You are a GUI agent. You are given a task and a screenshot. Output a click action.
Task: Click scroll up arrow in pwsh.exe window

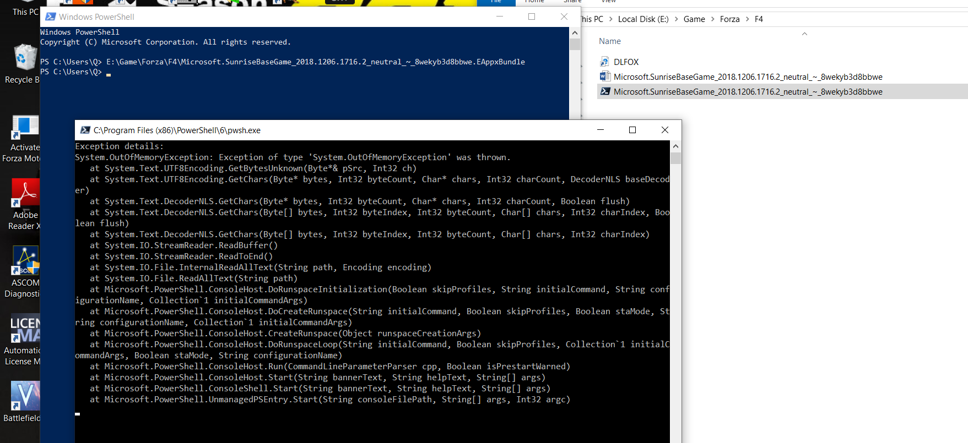tap(675, 146)
